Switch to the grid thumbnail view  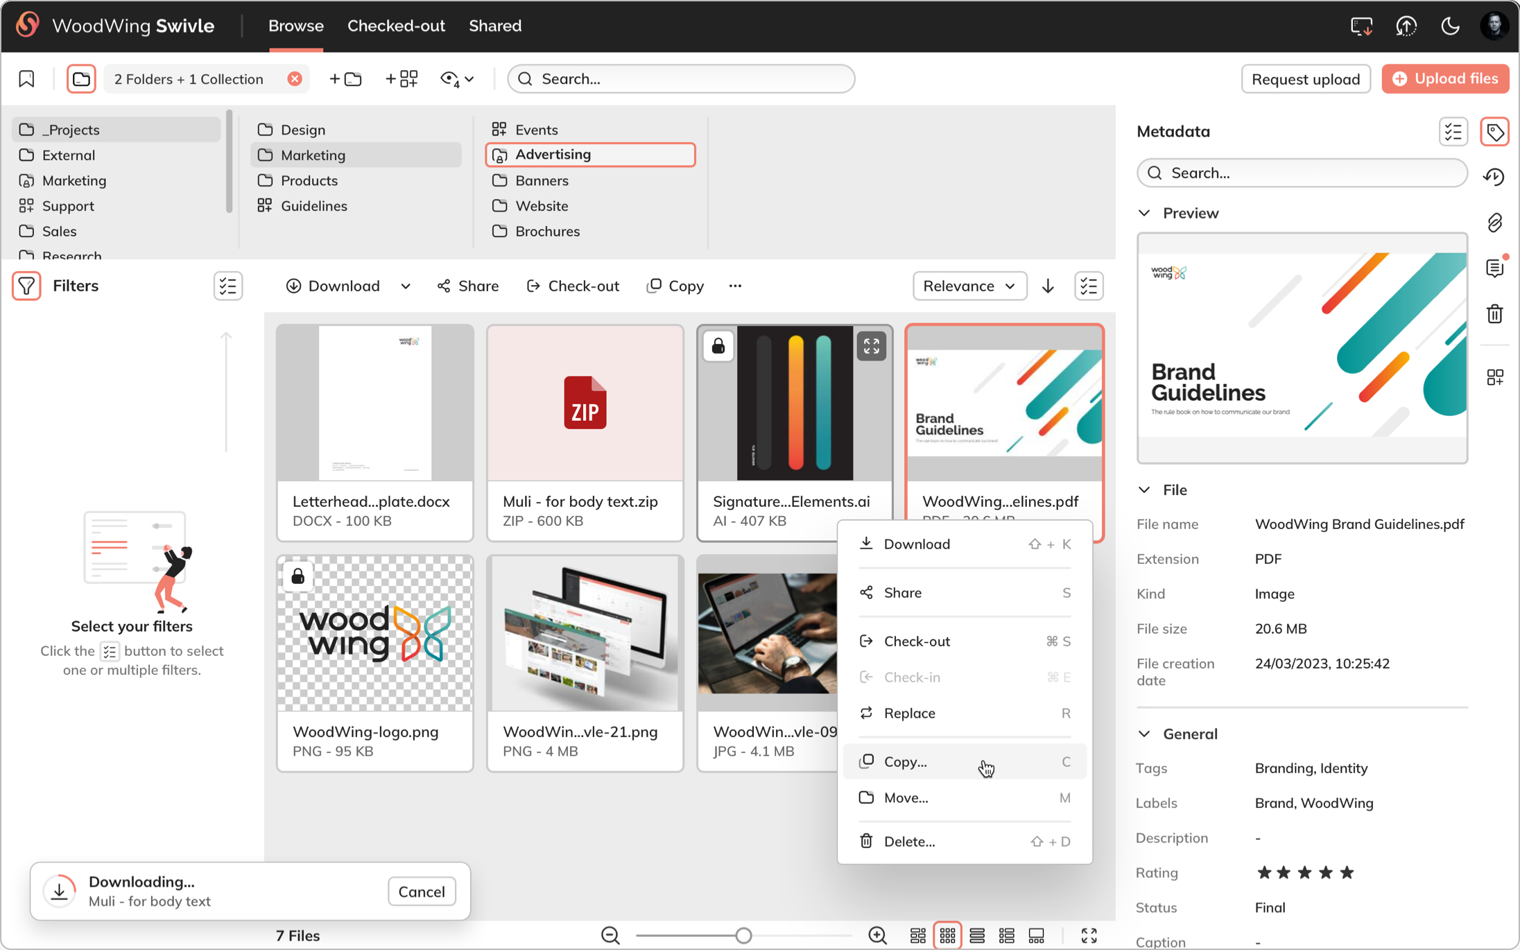[x=947, y=935]
